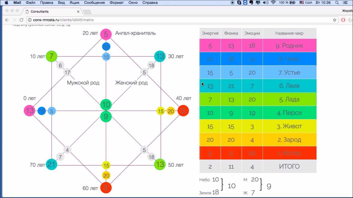Click the pink circle 5 at 20 лет
The width and height of the screenshot is (353, 198).
tap(106, 34)
